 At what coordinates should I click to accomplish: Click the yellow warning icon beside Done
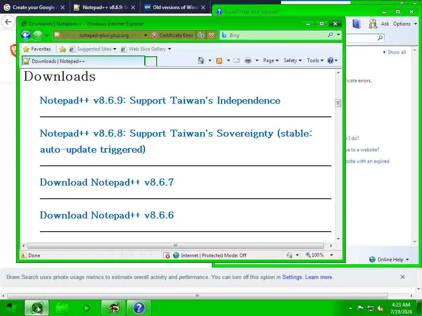(x=23, y=255)
